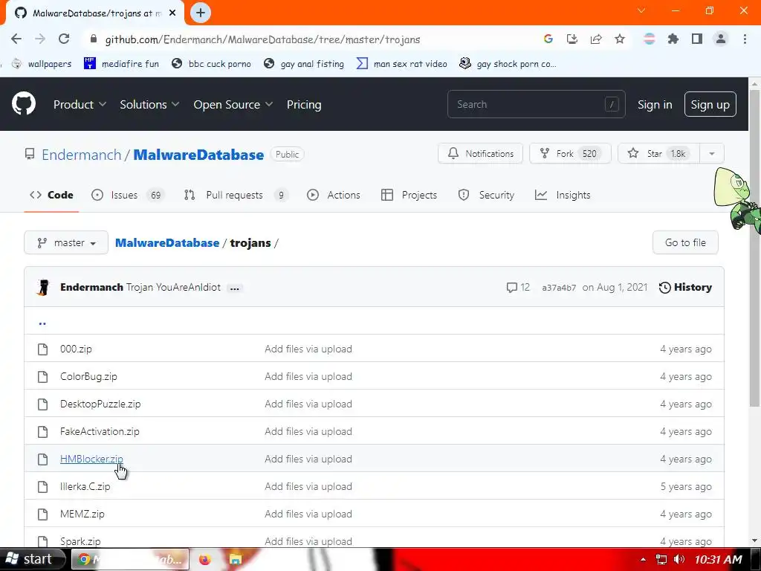Image resolution: width=761 pixels, height=571 pixels.
Task: Switch to the Code tab
Action: (x=51, y=196)
